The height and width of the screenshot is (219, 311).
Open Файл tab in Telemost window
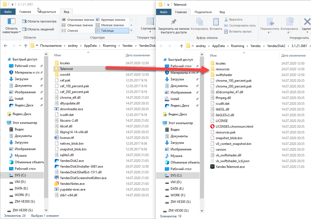point(164,12)
